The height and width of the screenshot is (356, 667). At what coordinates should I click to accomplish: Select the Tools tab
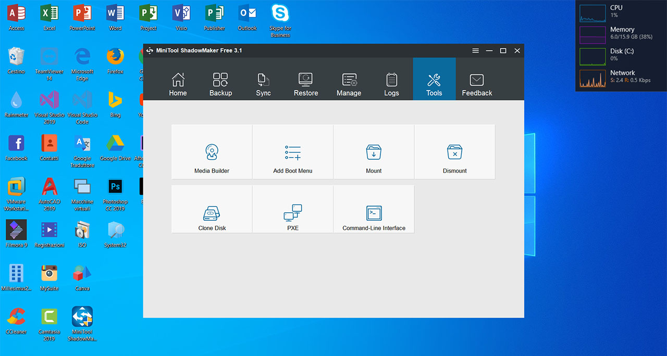434,79
